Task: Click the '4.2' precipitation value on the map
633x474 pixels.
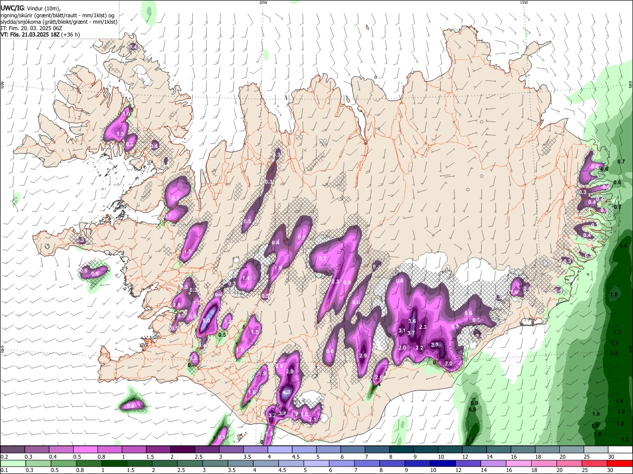Action: coord(286,393)
